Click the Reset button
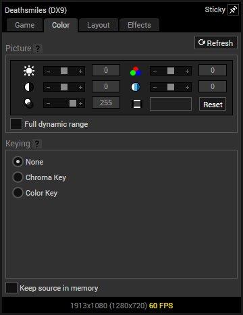The height and width of the screenshot is (315, 243). 213,104
